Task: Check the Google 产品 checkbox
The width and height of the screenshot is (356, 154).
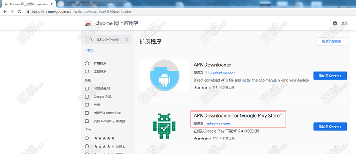Action: pos(87,97)
